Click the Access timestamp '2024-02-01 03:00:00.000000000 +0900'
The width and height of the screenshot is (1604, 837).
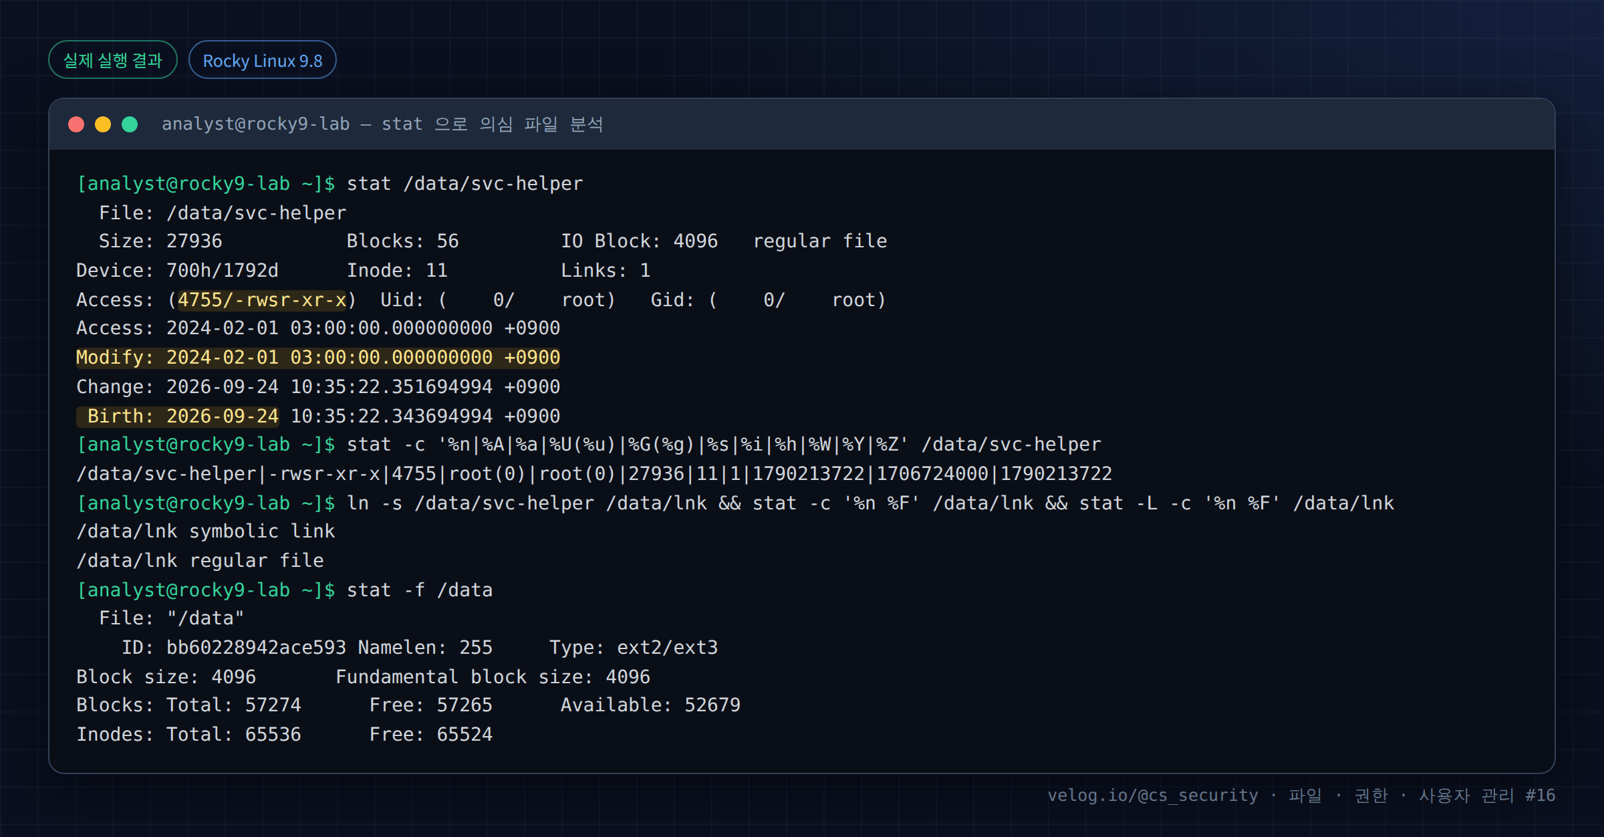tap(363, 328)
